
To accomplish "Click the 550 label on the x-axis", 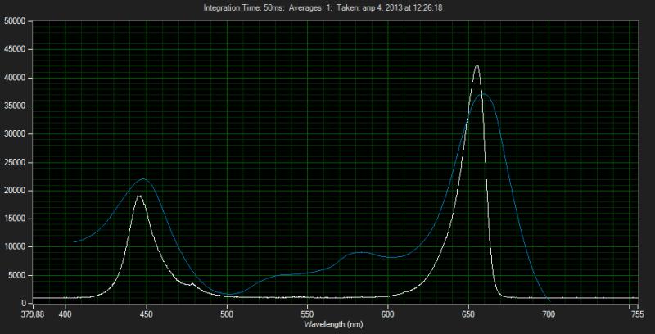I will 307,312.
